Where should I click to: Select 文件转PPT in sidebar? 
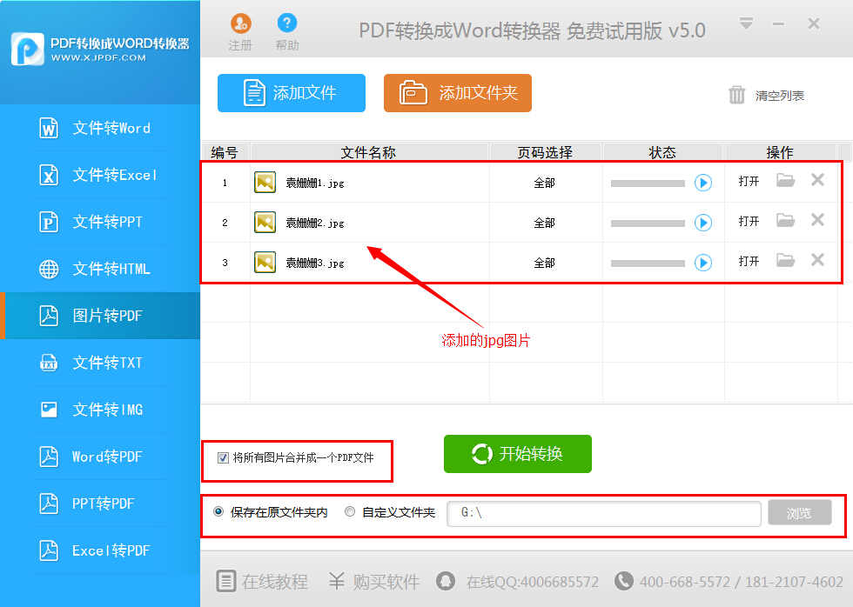pyautogui.click(x=100, y=222)
